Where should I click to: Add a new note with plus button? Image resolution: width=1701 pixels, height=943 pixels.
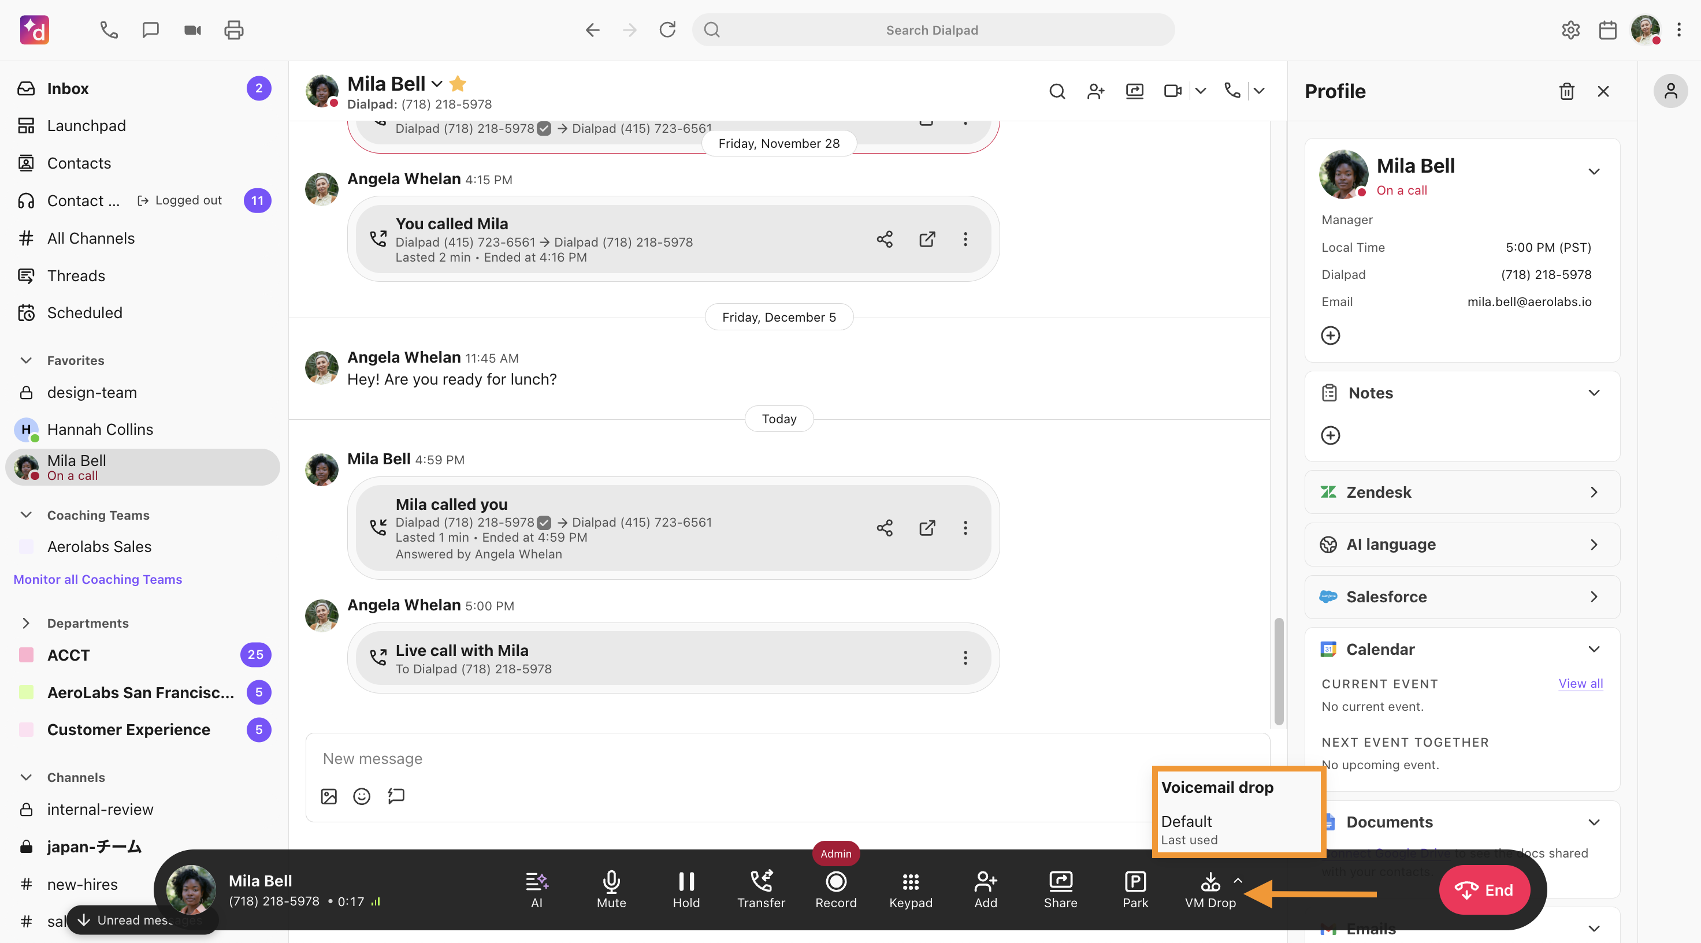click(x=1330, y=435)
